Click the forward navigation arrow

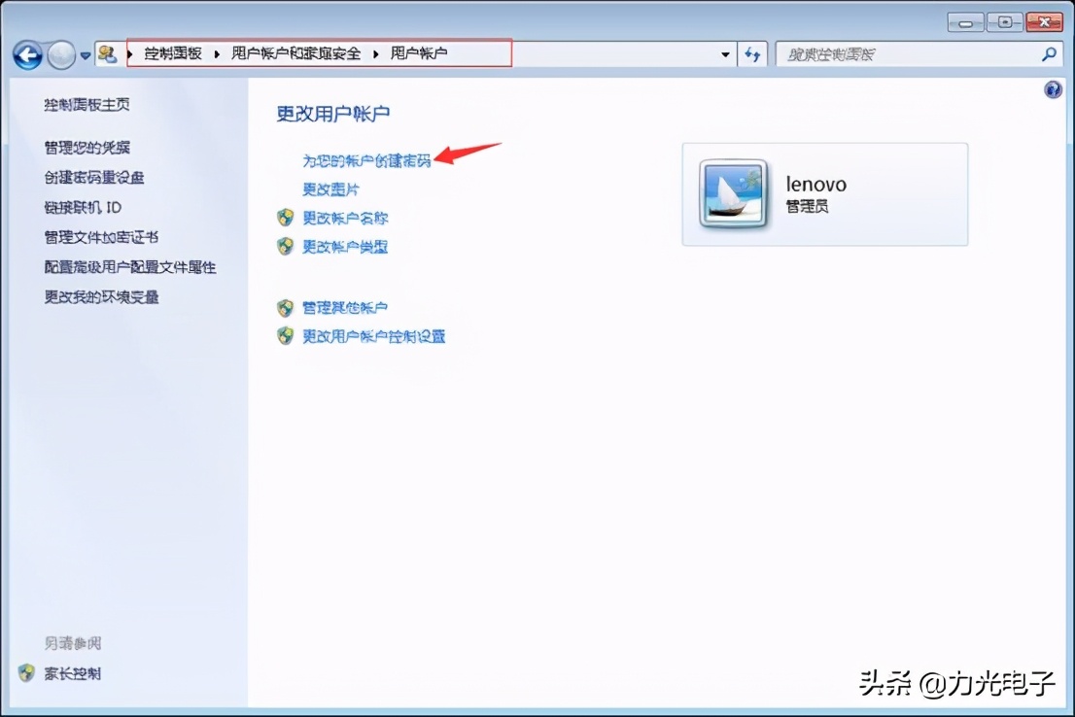(59, 54)
